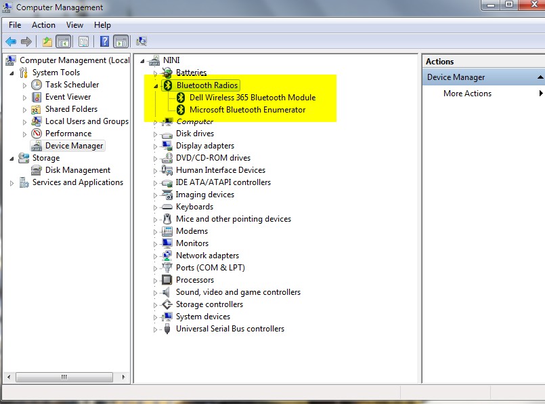This screenshot has height=404, width=545.
Task: Click the Display adapters icon
Action: (167, 146)
